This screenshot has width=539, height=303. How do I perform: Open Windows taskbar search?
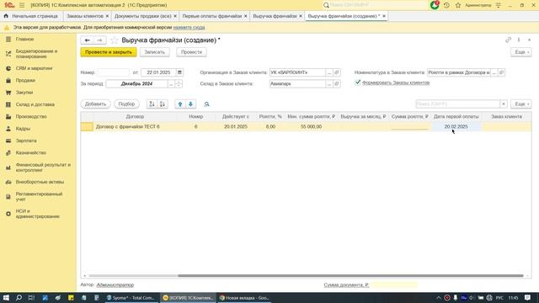pyautogui.click(x=19, y=298)
